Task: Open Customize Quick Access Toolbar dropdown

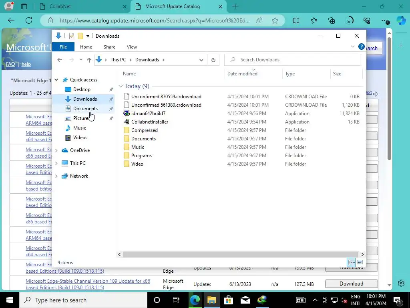Action: 88,36
